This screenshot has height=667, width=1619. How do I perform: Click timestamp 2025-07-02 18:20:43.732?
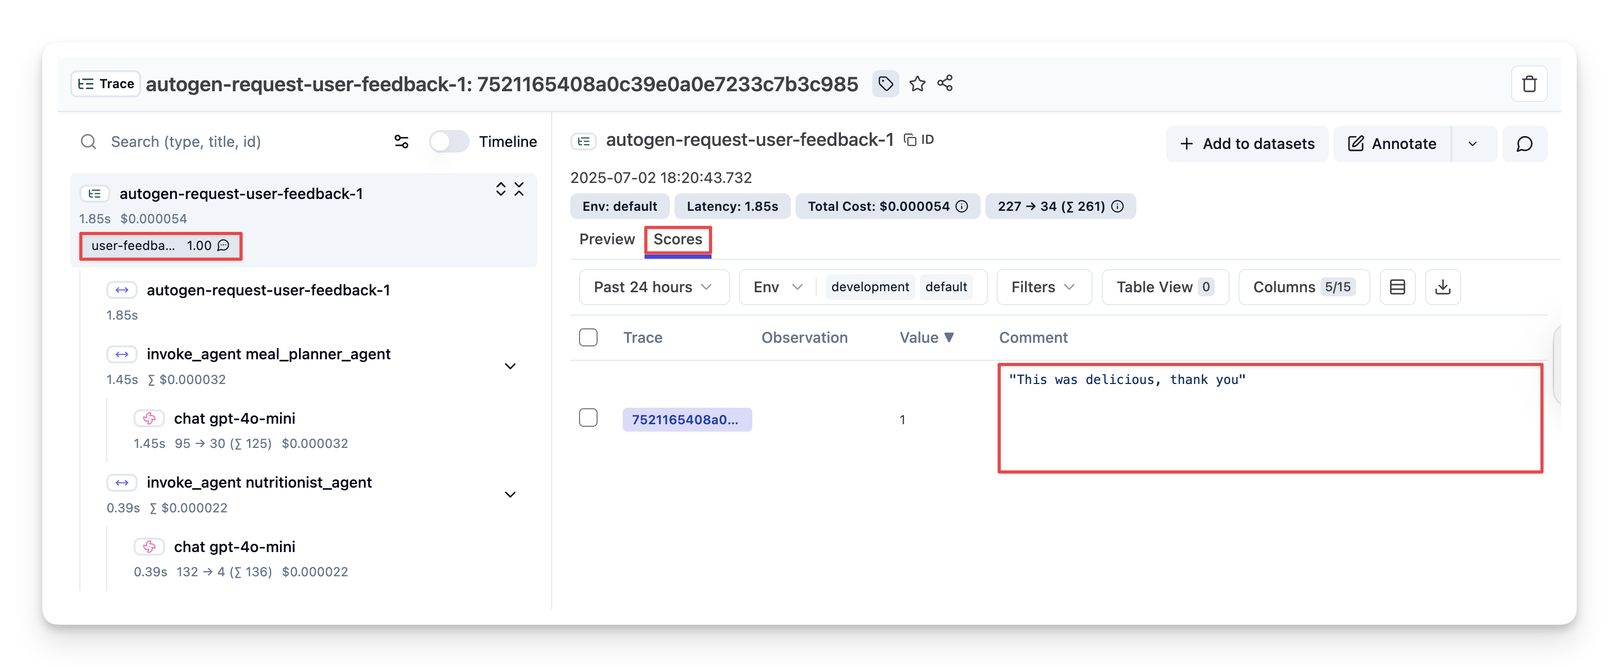660,178
